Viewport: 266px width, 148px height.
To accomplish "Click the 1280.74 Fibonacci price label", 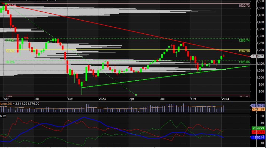I will (244, 41).
